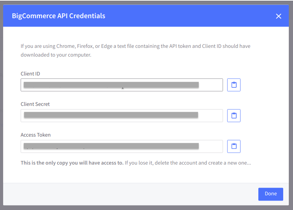Screen dimensions: 293x210
Task: Close the BigCommerce API Credentials dialog
Action: 278,16
